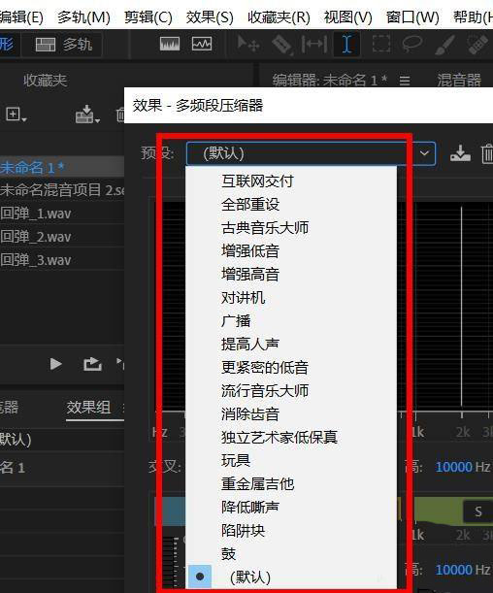Show spectral frequency display icon
Viewport: 493px width, 593px height.
170,44
